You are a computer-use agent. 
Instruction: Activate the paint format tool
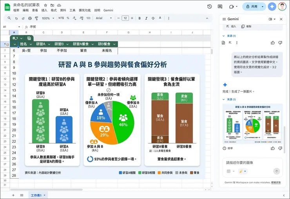(x=36, y=18)
